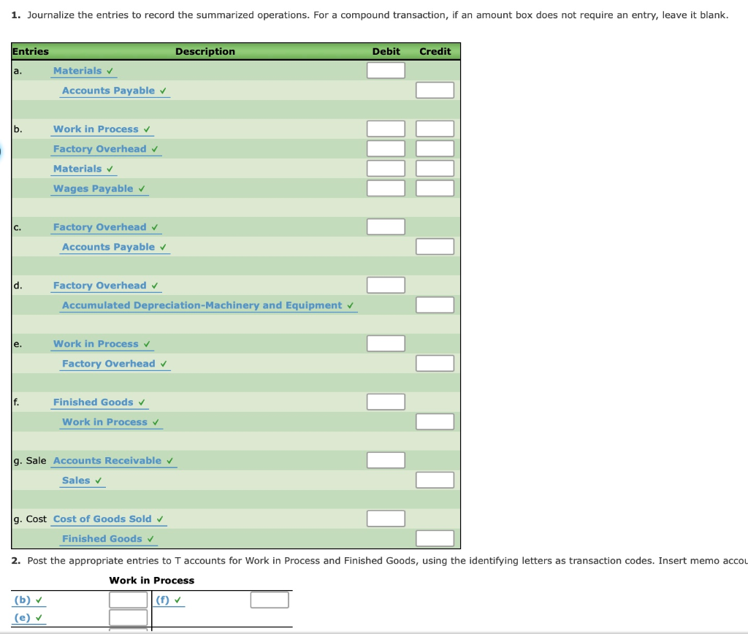The image size is (748, 639).
Task: Click debit box for Materials in entry a
Action: point(386,71)
